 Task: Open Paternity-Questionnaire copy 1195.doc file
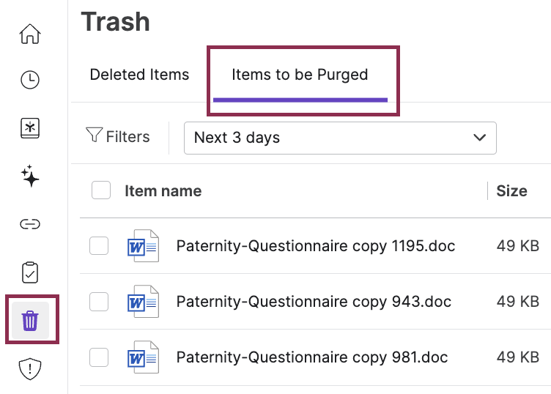(316, 246)
